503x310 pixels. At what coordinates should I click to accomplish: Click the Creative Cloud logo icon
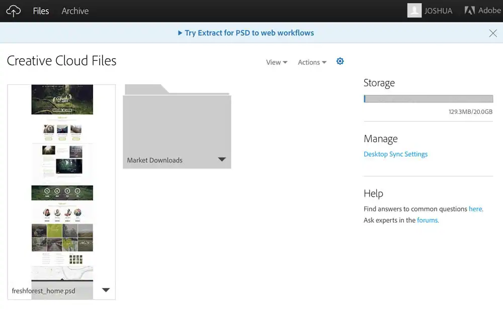coord(13,11)
